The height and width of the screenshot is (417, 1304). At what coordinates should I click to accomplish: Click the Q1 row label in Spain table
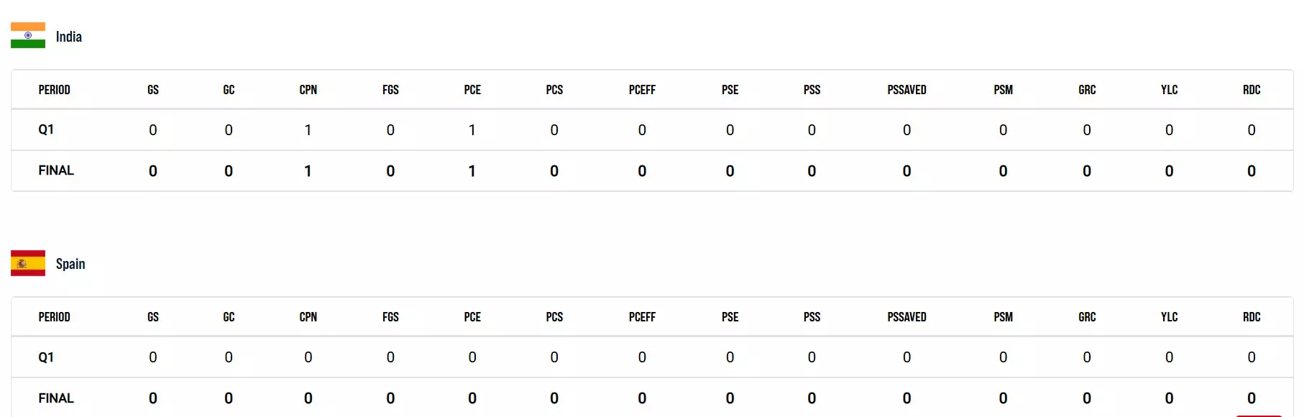46,357
